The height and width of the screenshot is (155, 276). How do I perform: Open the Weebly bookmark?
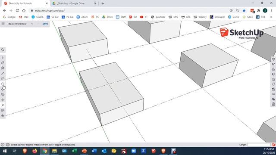coord(200,17)
